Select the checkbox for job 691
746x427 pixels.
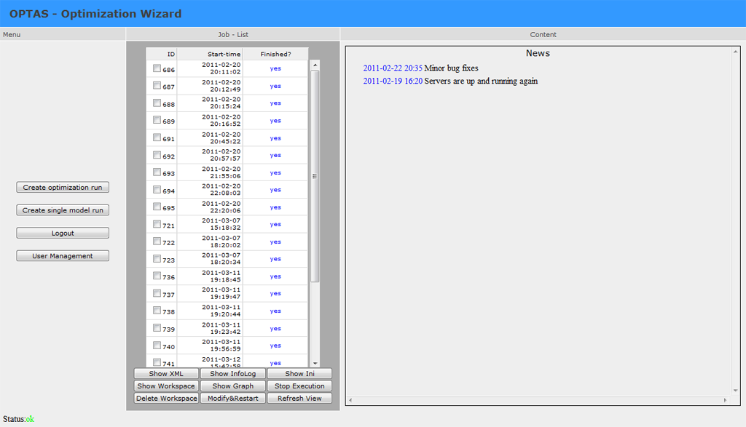tap(157, 137)
